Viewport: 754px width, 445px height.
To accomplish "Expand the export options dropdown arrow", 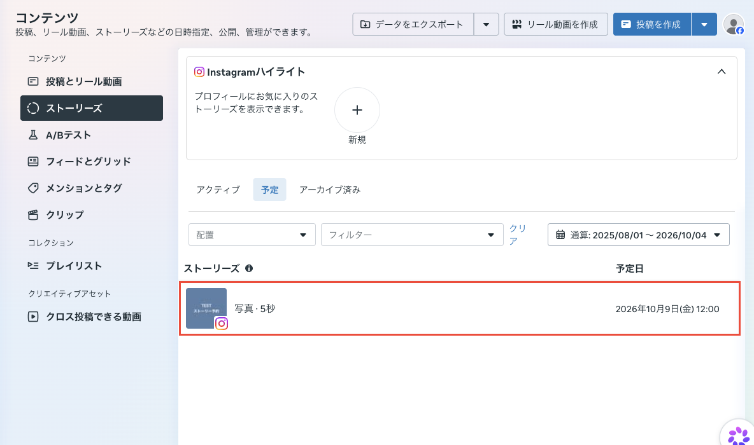I will [486, 25].
